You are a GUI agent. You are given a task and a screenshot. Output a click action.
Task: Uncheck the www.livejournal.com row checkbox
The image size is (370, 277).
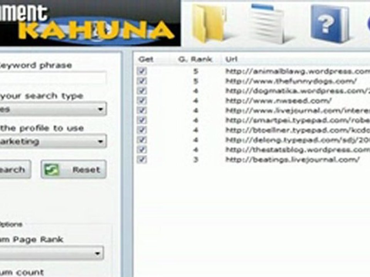click(142, 110)
